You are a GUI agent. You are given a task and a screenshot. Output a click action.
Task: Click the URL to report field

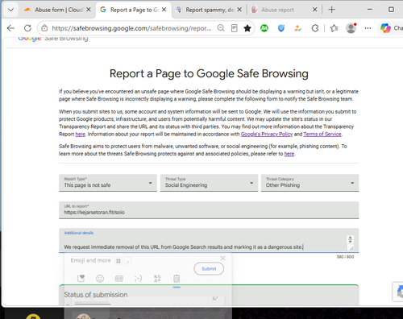pyautogui.click(x=209, y=210)
